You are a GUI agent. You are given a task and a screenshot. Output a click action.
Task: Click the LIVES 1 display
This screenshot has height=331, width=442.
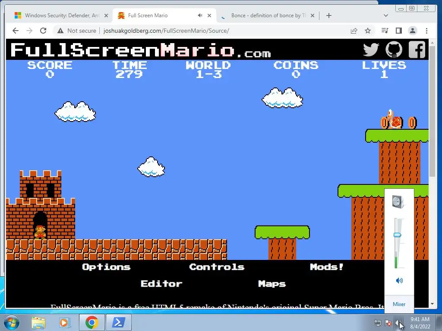pyautogui.click(x=384, y=69)
